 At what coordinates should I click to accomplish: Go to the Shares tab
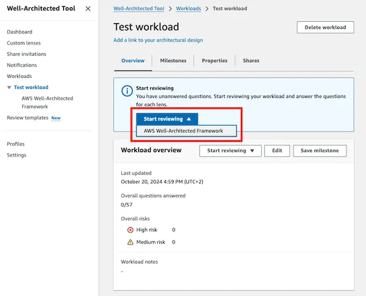coord(251,60)
